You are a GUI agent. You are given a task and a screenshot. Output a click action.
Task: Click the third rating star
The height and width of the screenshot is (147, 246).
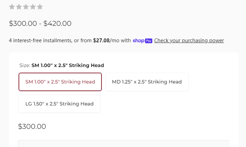click(x=26, y=7)
